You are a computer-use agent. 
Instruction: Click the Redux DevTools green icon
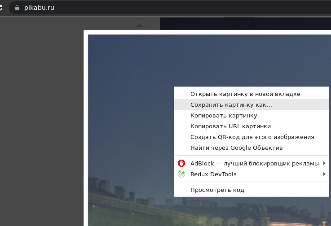[x=181, y=174]
